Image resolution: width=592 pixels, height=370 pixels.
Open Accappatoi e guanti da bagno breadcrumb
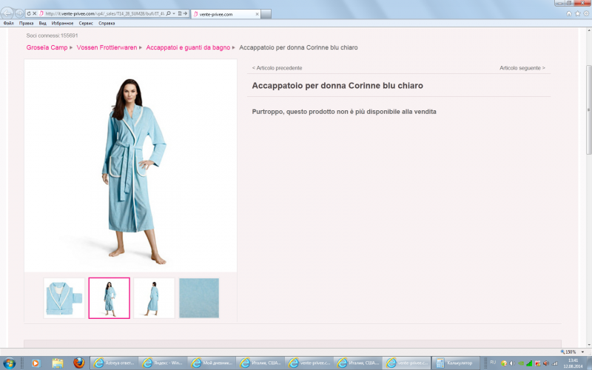tap(188, 47)
